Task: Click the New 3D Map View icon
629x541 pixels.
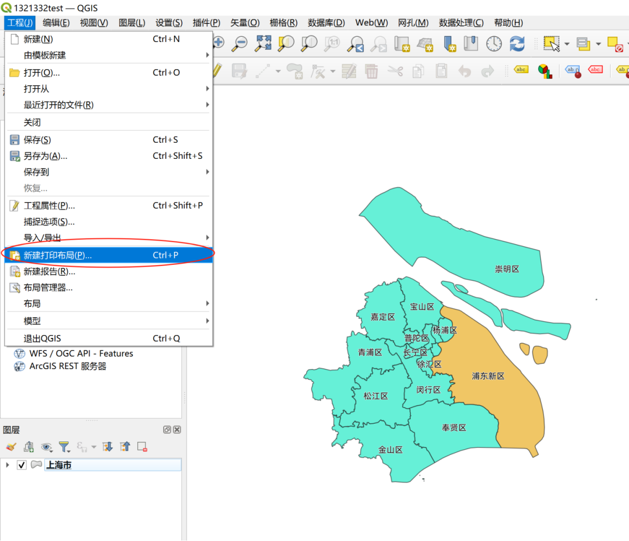Action: [425, 44]
